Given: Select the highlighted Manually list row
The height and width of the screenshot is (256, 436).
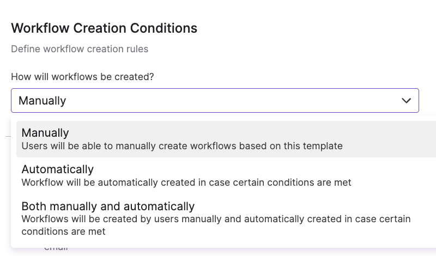Looking at the screenshot, I should pos(226,139).
